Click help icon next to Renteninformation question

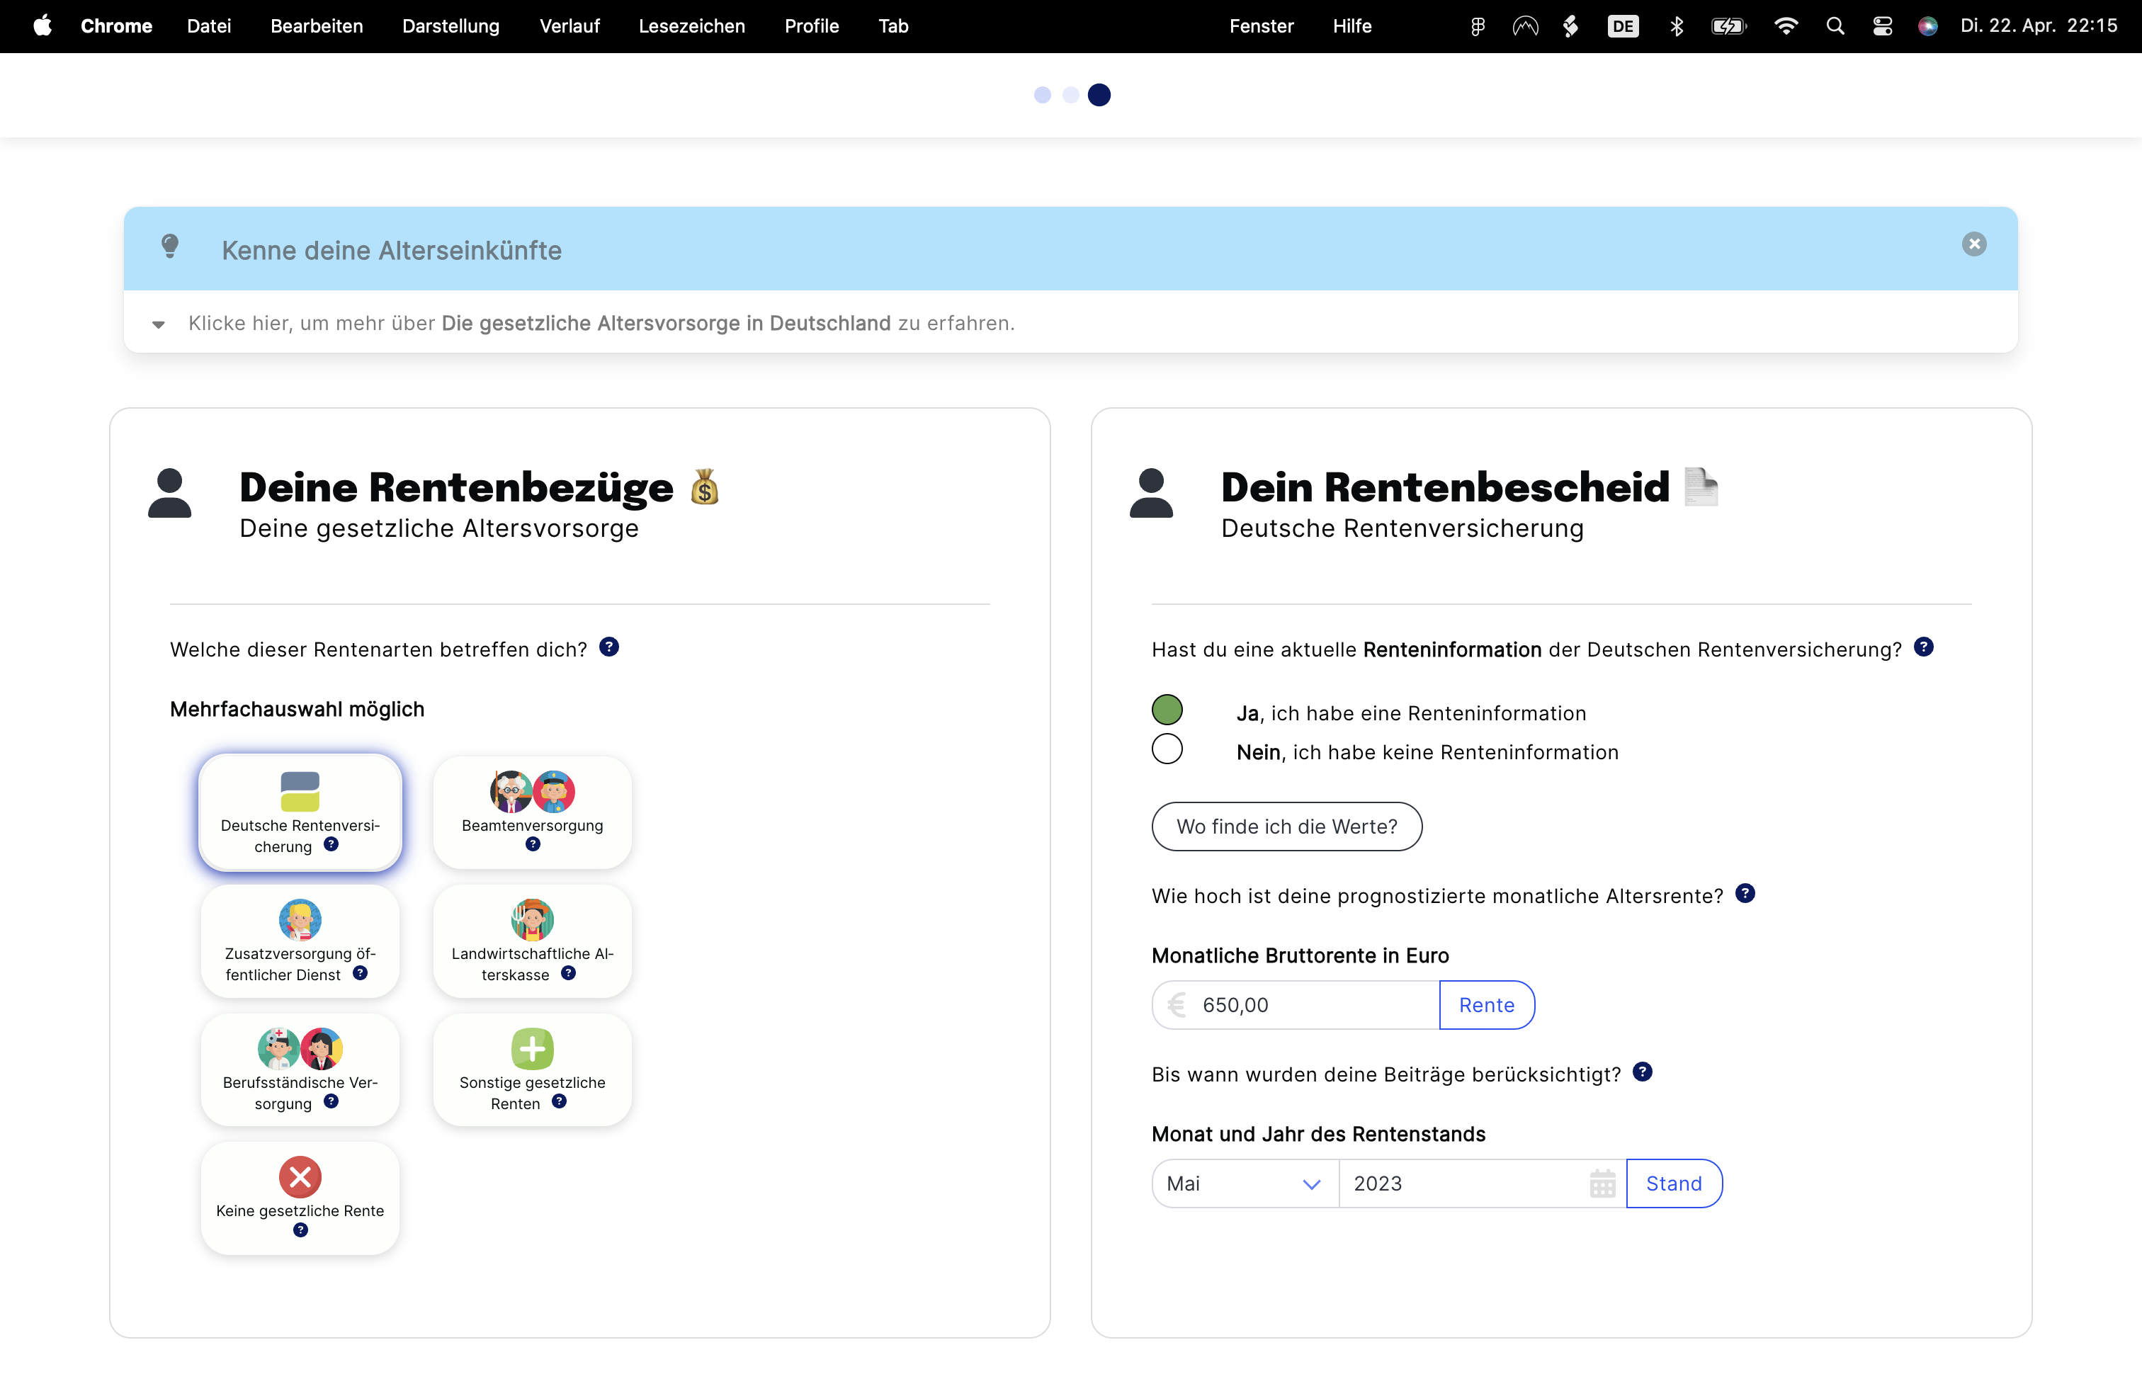point(1923,647)
